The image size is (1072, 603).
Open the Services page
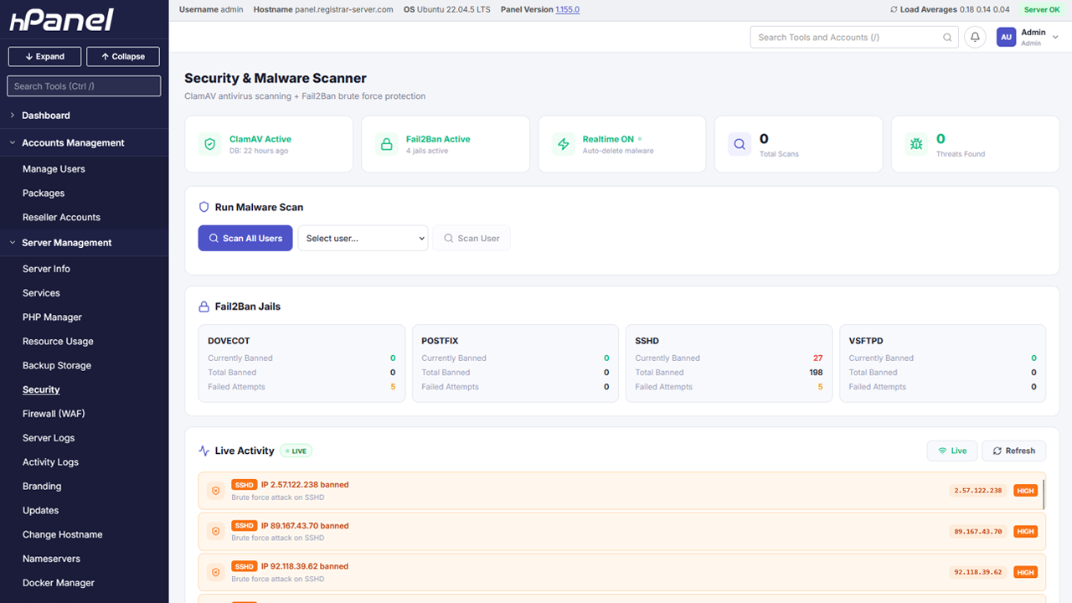(41, 293)
